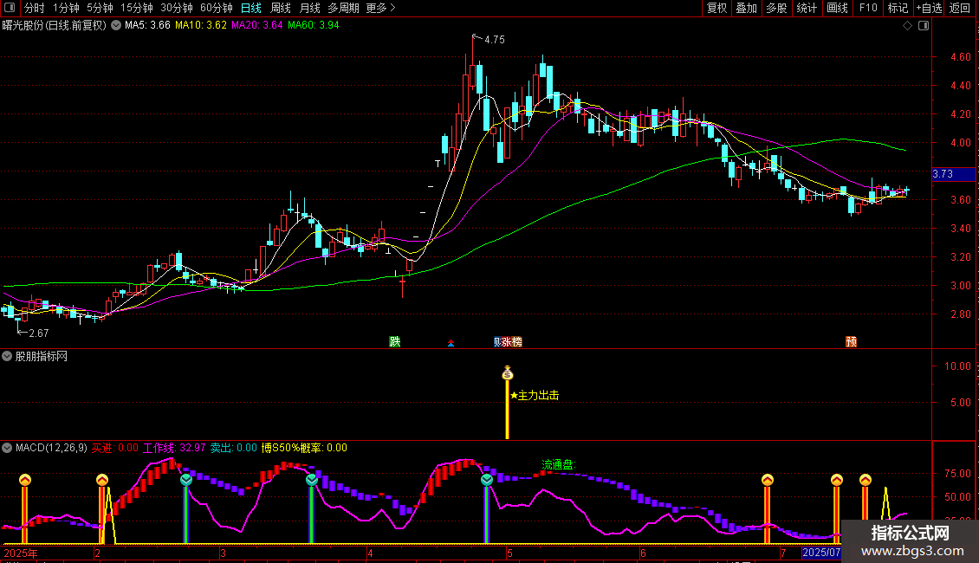Click the 曙光股份(日线.前复权) chart title
The width and height of the screenshot is (979, 563).
(x=55, y=26)
